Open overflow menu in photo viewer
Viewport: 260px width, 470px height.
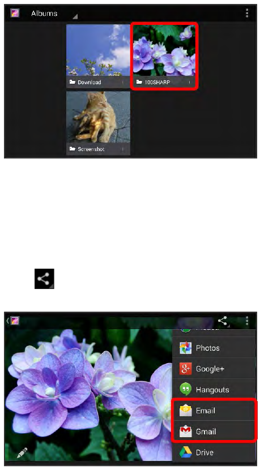pos(247,321)
